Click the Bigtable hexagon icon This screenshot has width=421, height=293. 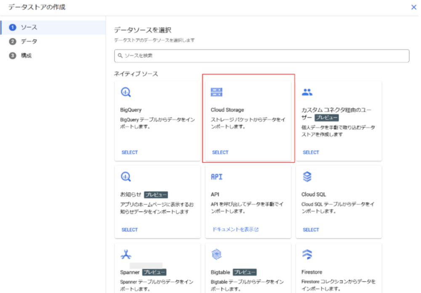click(x=216, y=255)
